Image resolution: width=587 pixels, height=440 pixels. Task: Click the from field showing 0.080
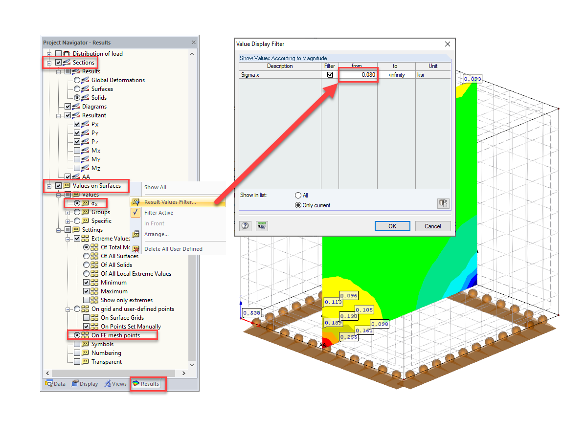(358, 75)
